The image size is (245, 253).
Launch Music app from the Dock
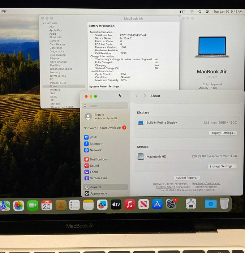130,204
